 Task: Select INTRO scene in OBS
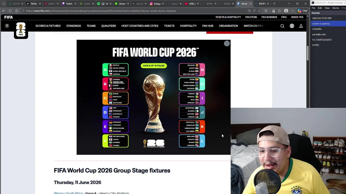328,45
